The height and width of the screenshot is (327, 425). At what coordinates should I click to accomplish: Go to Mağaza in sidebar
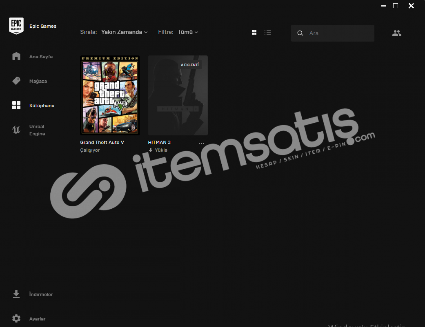coord(38,81)
